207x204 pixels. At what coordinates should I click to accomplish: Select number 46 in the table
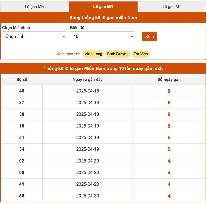point(22,91)
